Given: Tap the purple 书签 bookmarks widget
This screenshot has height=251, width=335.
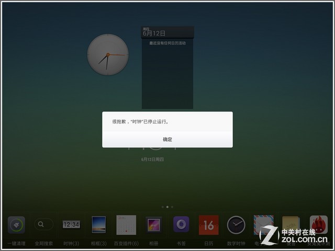Looking at the screenshot, I should pyautogui.click(x=181, y=225).
